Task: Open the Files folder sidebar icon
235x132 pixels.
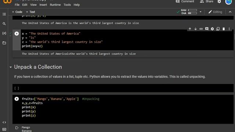Action: (x=4, y=43)
